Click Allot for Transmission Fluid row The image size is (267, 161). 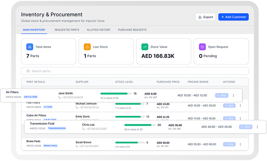(246, 127)
